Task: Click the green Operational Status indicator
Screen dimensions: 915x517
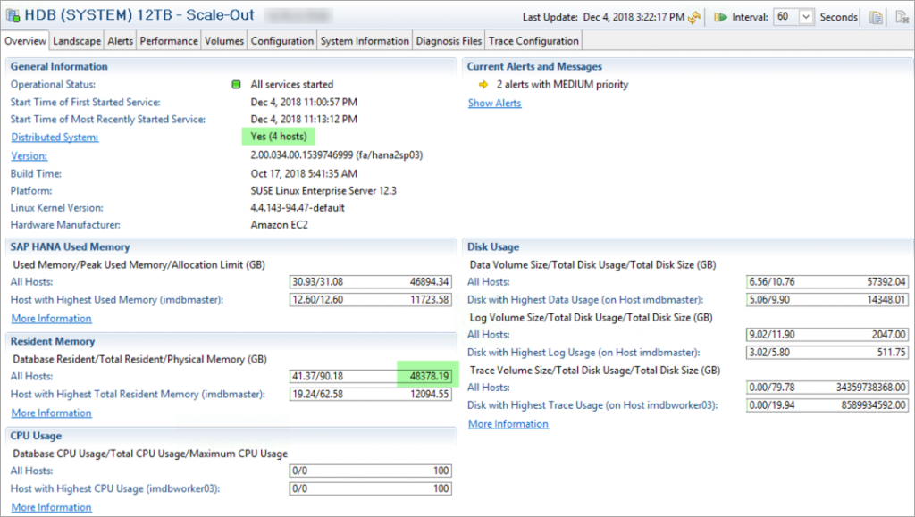Action: point(235,84)
